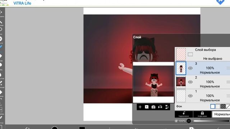This screenshot has width=230, height=129.
Task: Add a new layer with plus icon
Action: click(x=140, y=107)
